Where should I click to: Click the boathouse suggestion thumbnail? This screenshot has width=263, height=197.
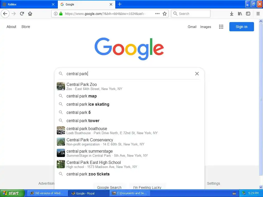pos(61,130)
